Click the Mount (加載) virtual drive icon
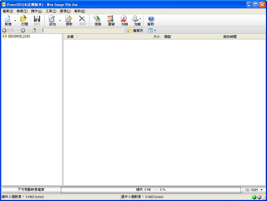 (x=136, y=21)
